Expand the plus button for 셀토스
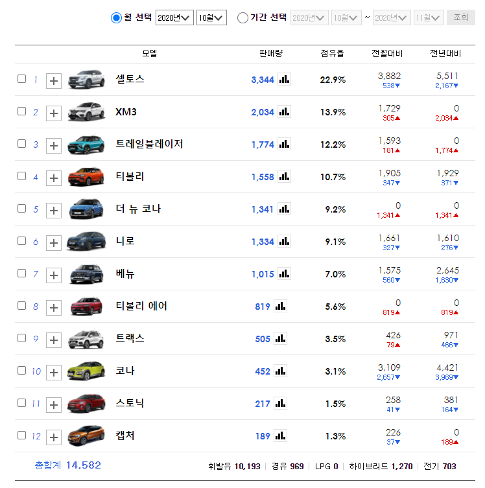 [54, 81]
